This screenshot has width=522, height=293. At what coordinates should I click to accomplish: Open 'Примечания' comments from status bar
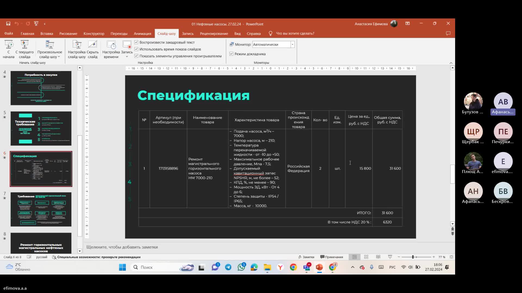click(x=332, y=257)
